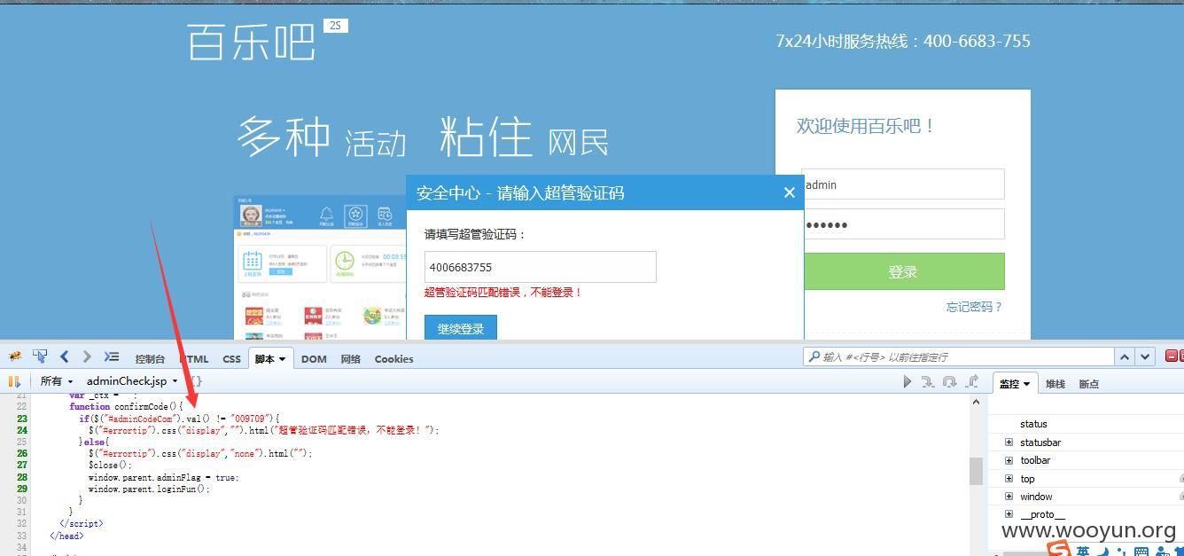Image resolution: width=1184 pixels, height=556 pixels.
Task: Click the script panel vertical scrollbar thumb
Action: pyautogui.click(x=976, y=471)
